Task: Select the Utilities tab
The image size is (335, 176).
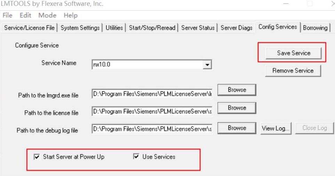Action: click(114, 28)
